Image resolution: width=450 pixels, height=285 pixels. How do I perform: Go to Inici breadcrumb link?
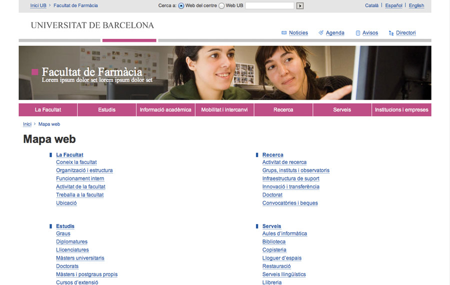click(27, 124)
